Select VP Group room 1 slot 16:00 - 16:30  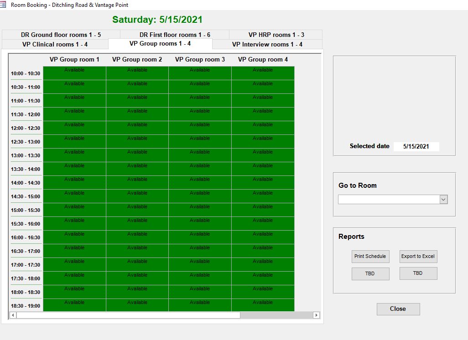pyautogui.click(x=74, y=237)
